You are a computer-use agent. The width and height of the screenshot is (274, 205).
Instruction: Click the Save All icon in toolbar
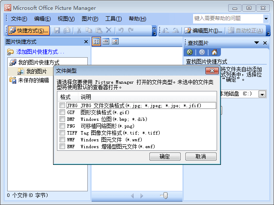67,30
